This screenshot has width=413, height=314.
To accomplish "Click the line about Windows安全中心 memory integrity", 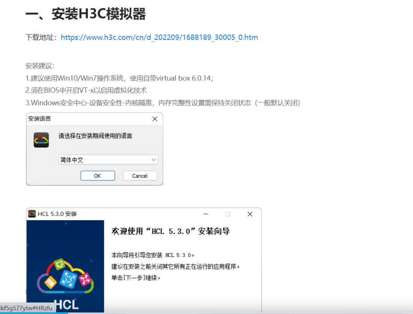I will [163, 103].
